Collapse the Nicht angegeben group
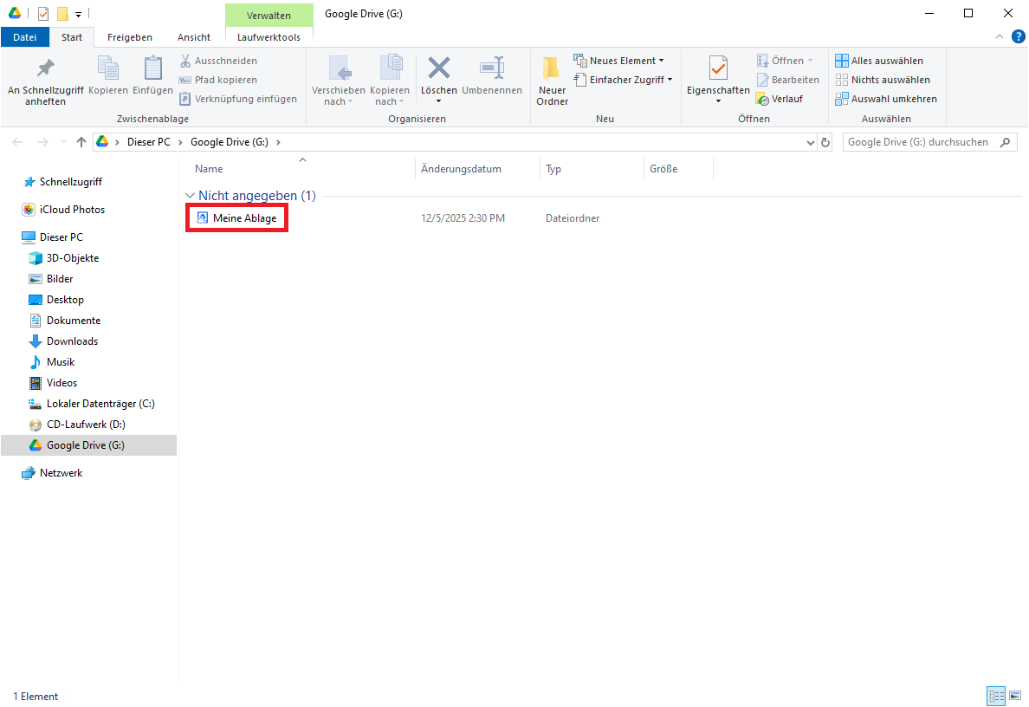Image resolution: width=1029 pixels, height=707 pixels. pyautogui.click(x=190, y=196)
